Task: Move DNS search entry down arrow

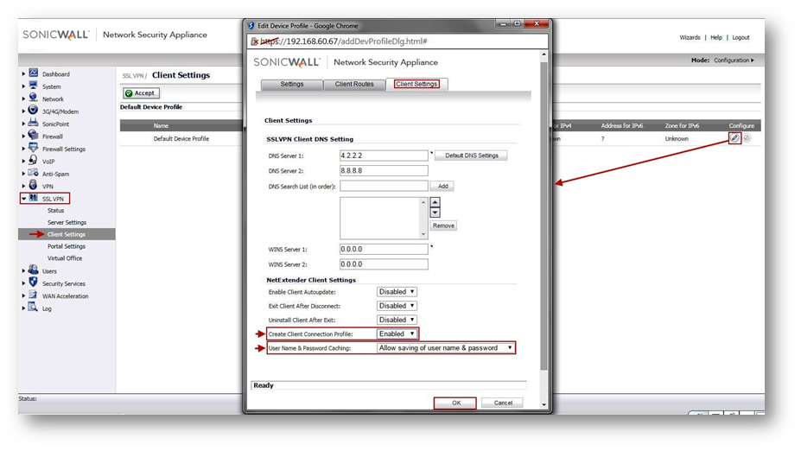Action: coord(435,213)
